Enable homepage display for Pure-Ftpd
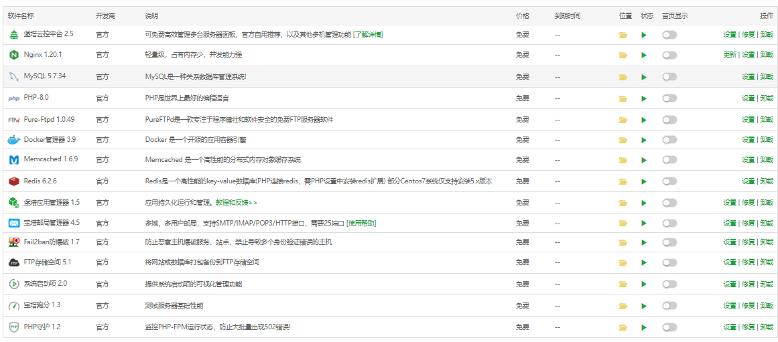The height and width of the screenshot is (342, 778). (669, 119)
